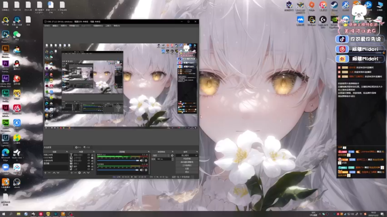
Task: Open WeChat desktop shortcut
Action: [x=17, y=34]
